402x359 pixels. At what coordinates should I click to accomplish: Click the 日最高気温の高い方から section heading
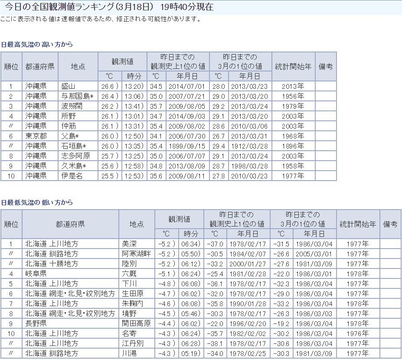36,45
